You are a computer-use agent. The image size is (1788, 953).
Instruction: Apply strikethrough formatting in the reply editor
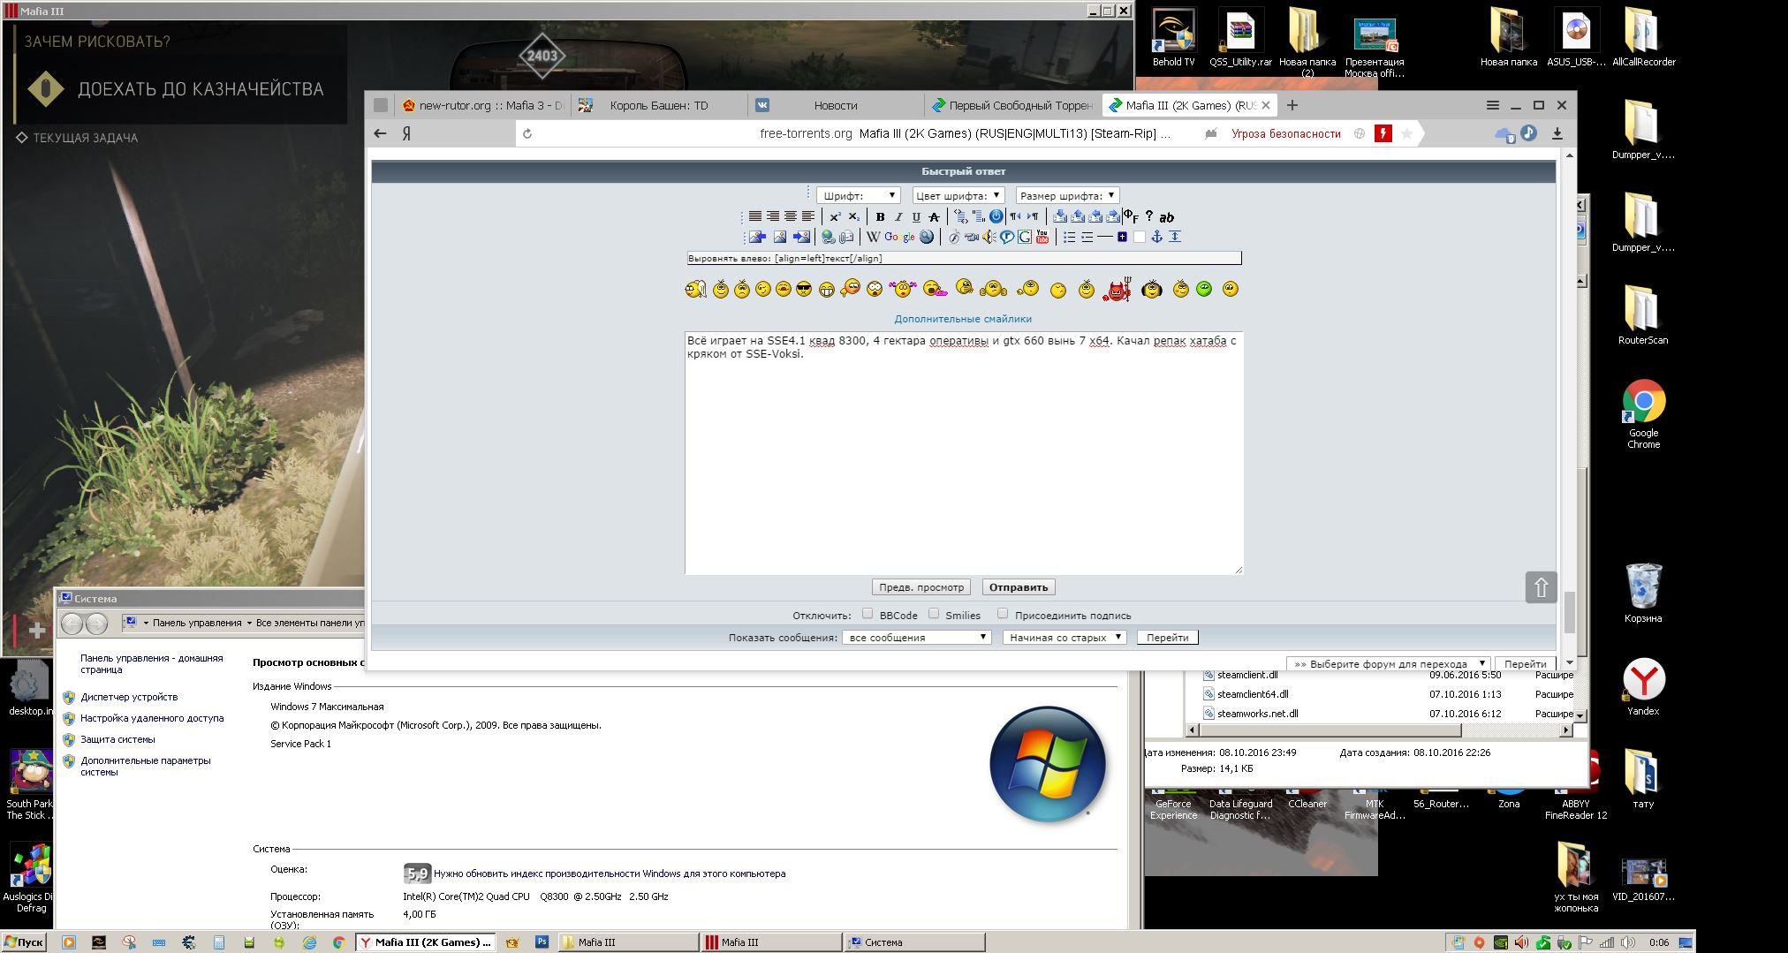(934, 217)
